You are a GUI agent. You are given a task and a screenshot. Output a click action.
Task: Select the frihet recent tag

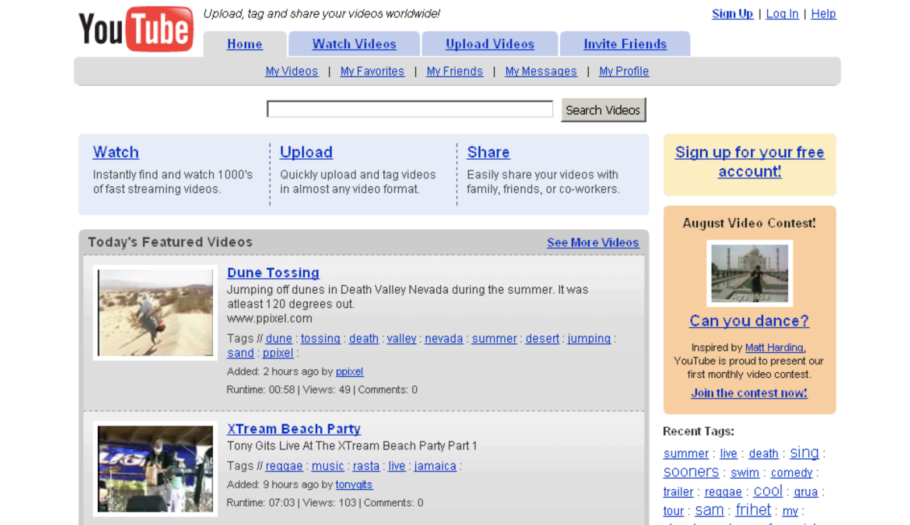point(753,510)
